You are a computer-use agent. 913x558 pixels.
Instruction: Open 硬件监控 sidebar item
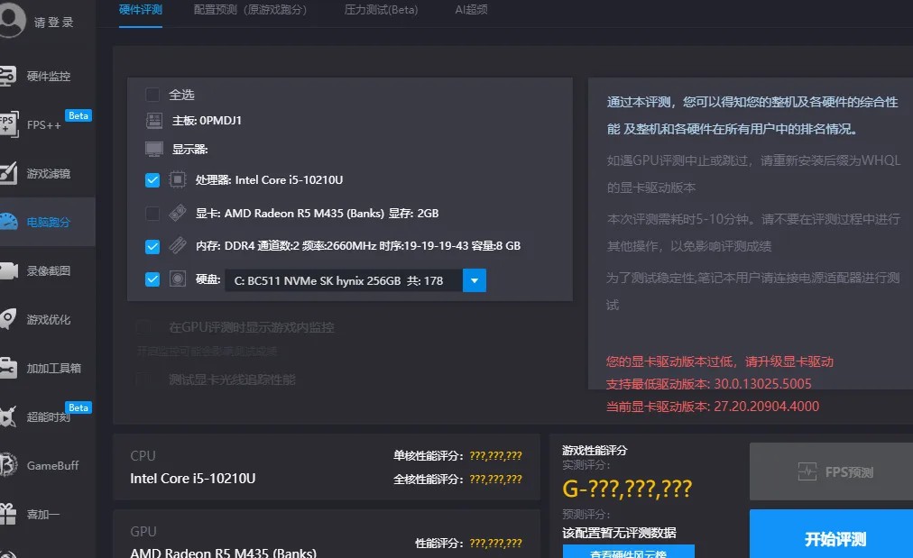48,77
